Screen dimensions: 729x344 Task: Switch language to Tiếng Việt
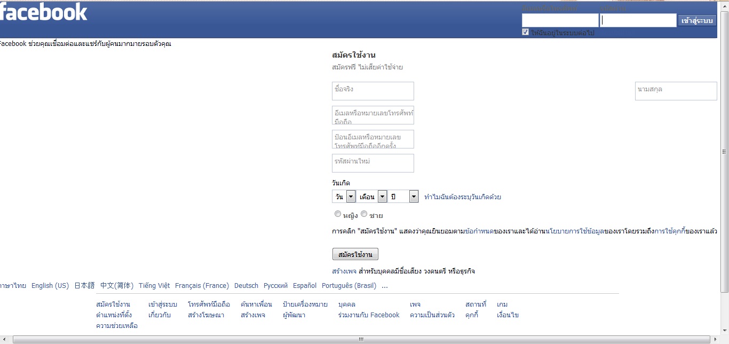tap(154, 286)
